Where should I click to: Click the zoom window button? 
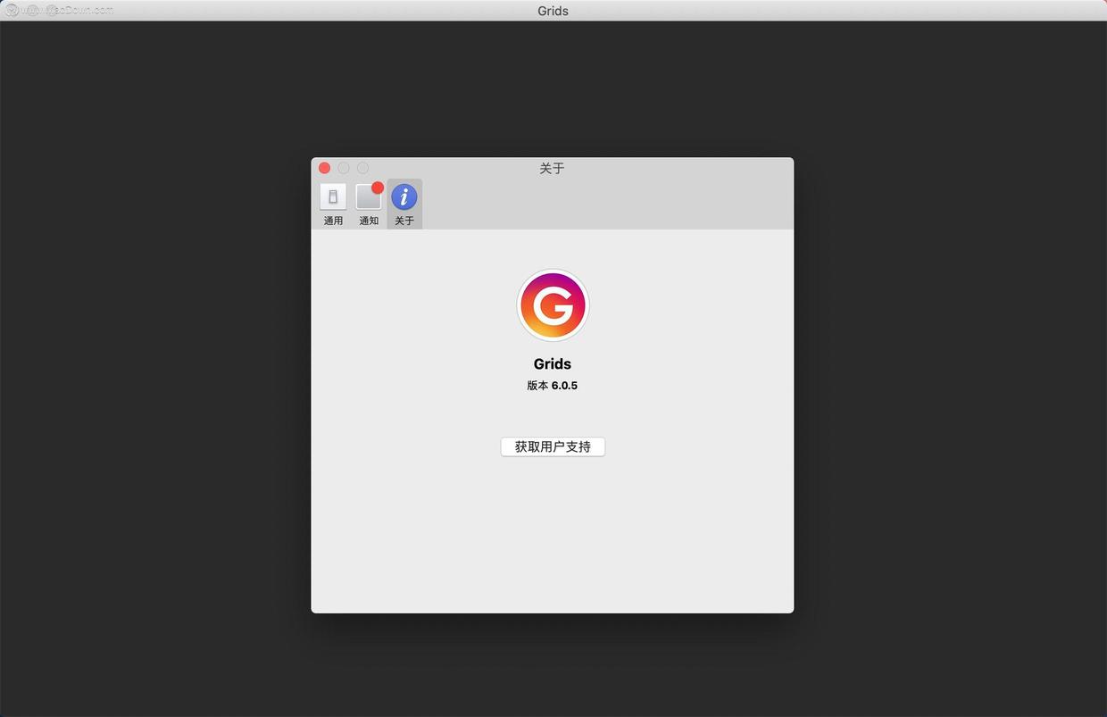362,168
